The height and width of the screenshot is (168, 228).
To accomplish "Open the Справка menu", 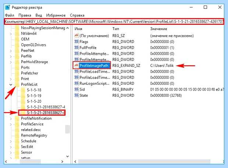I will 77,15.
